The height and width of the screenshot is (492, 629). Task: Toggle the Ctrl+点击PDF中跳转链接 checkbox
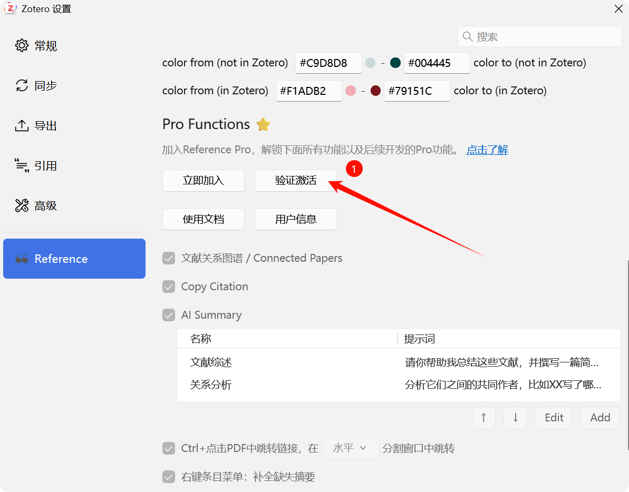click(x=169, y=448)
